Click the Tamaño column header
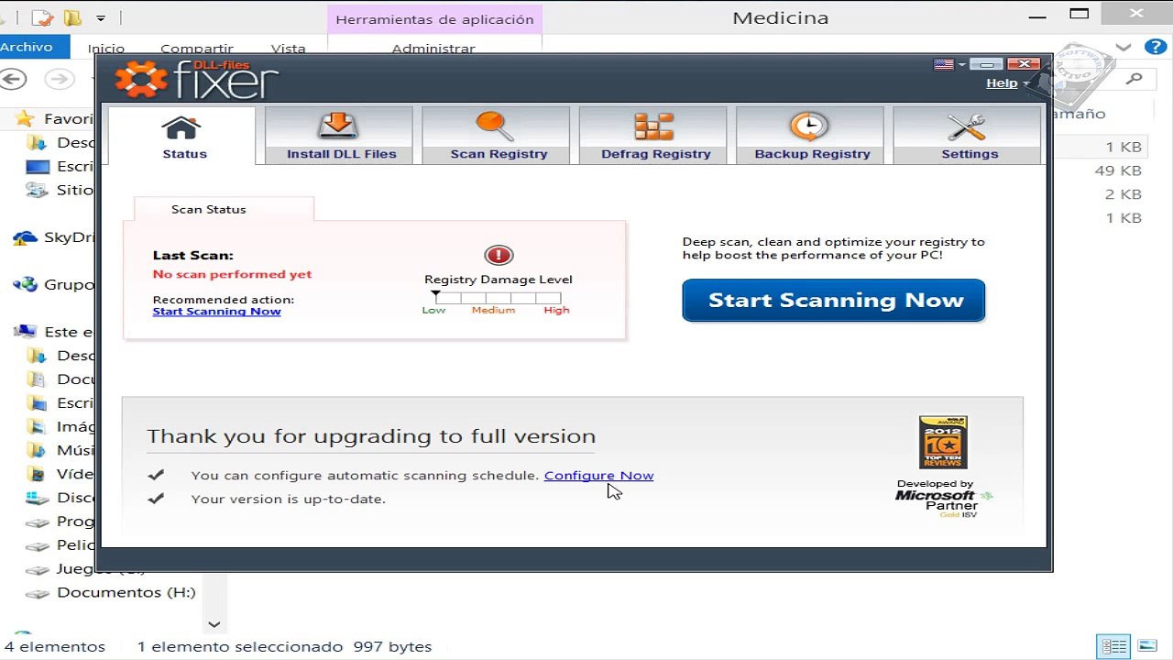This screenshot has width=1173, height=660. pyautogui.click(x=1080, y=114)
